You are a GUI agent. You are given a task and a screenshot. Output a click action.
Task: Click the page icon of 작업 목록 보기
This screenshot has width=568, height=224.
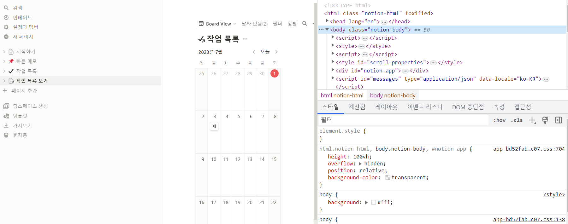tap(11, 81)
